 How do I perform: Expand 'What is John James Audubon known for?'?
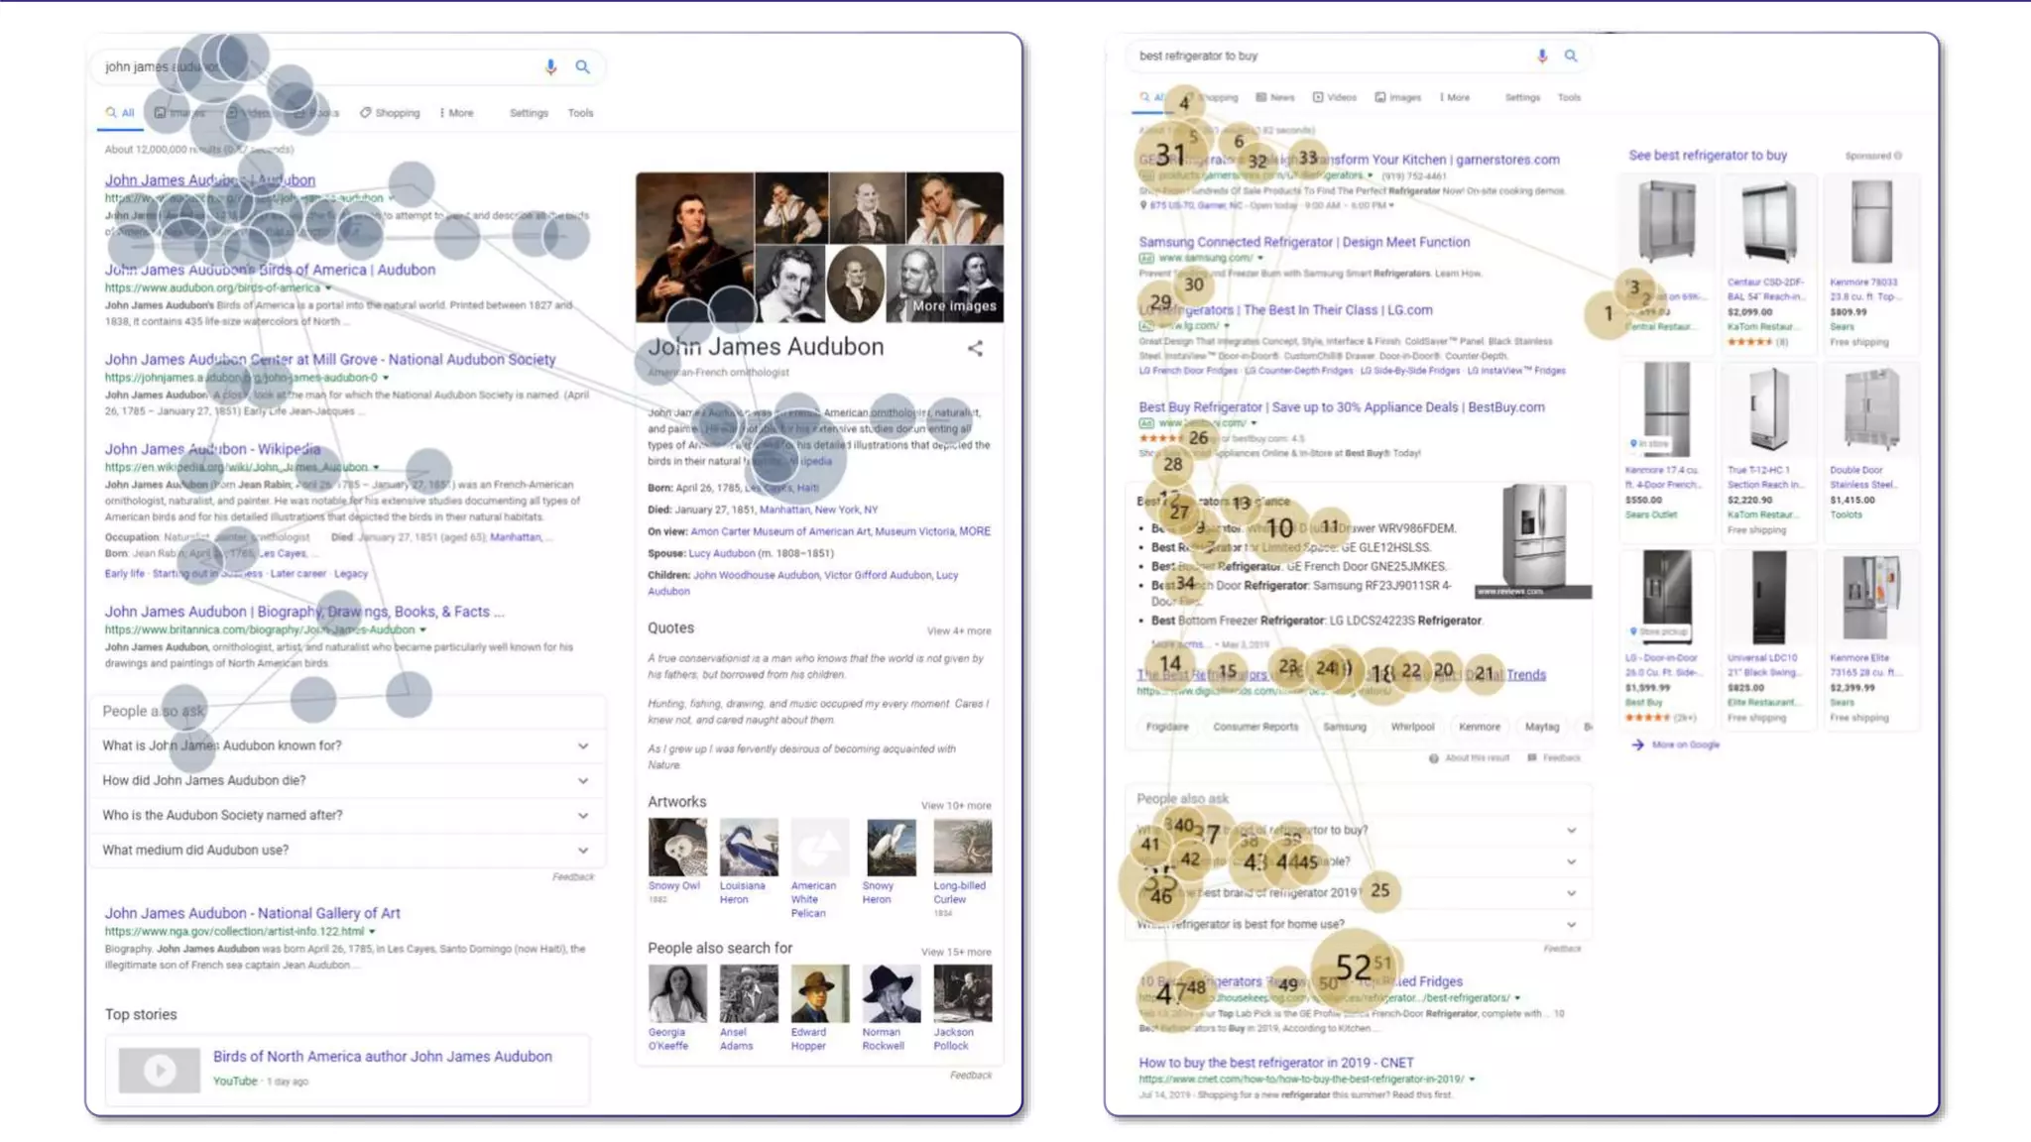click(583, 745)
